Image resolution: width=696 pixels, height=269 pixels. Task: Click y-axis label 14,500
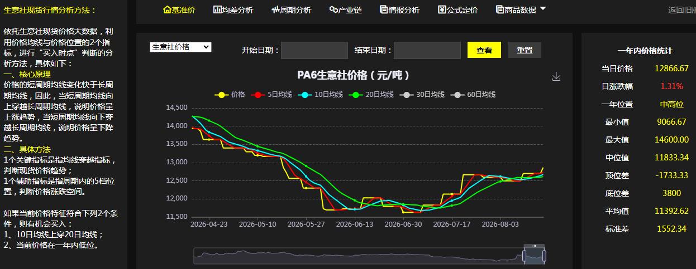[177, 107]
